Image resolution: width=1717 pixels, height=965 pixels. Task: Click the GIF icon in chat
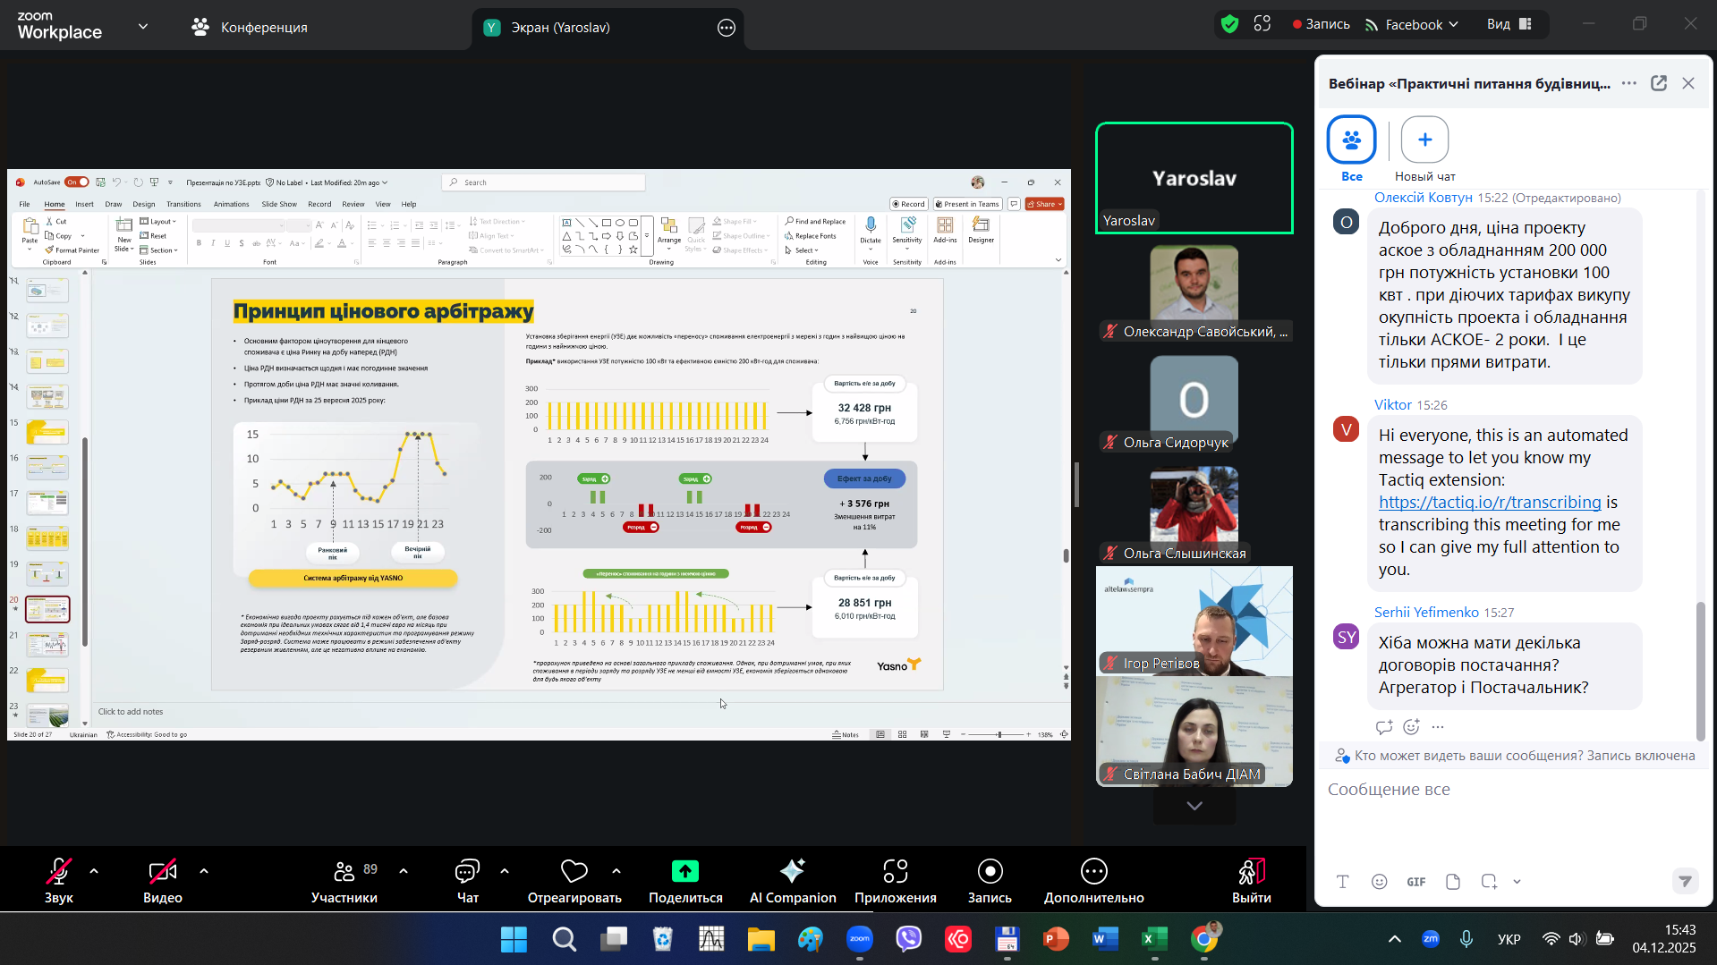click(x=1415, y=882)
